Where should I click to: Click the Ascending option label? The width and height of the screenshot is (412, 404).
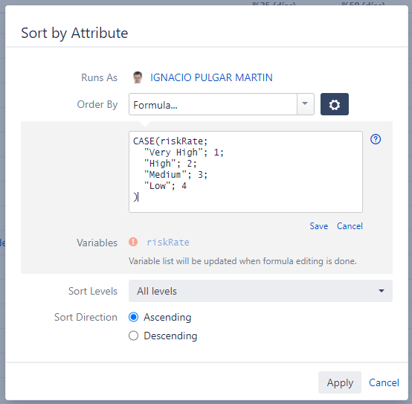tap(167, 317)
